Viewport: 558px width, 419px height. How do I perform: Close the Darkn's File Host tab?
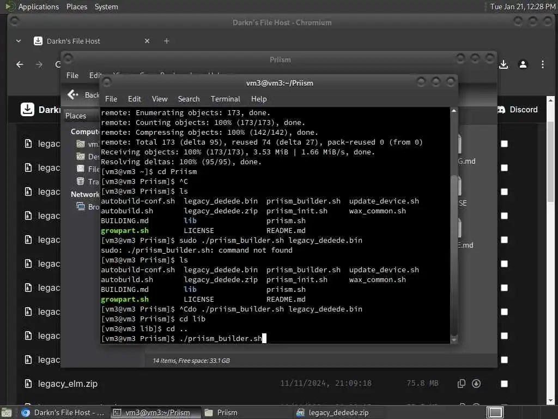click(x=147, y=41)
